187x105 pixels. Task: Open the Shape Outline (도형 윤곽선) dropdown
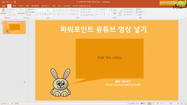coord(129,12)
